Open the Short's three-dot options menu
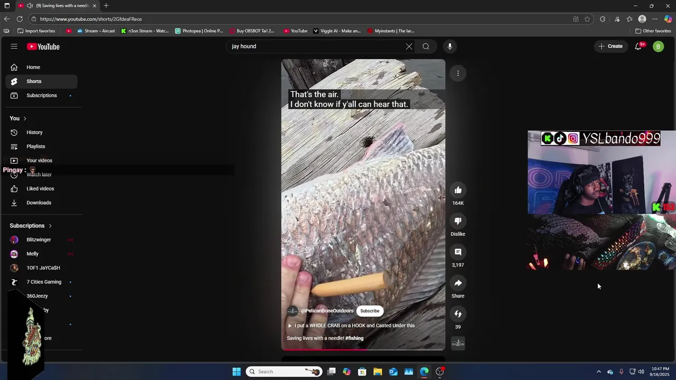This screenshot has height=380, width=676. click(x=458, y=73)
